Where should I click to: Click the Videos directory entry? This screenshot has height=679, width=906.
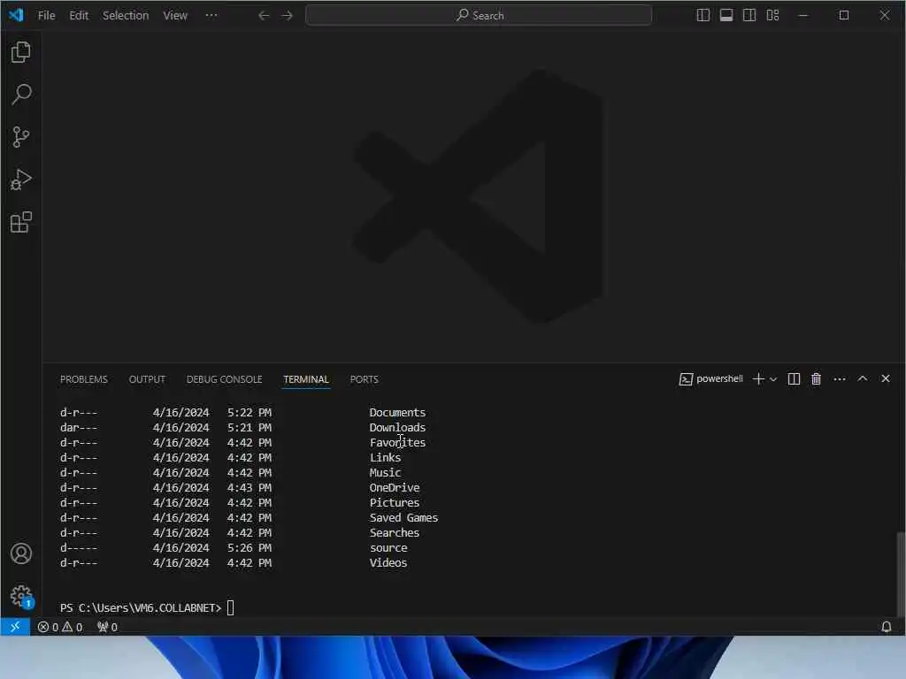pos(388,562)
